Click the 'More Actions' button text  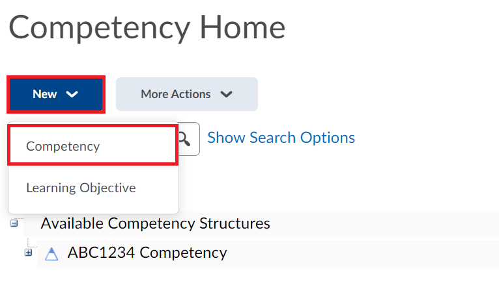176,94
